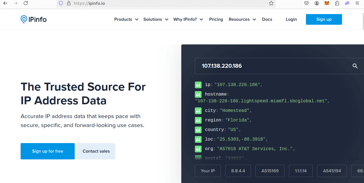The width and height of the screenshot is (364, 183).
Task: Open the browser extensions puzzle icon
Action: point(337,3)
